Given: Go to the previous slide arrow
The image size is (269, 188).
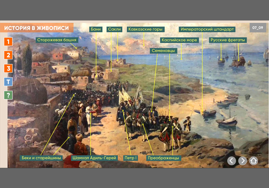Looking at the screenshot, I should tap(231, 161).
